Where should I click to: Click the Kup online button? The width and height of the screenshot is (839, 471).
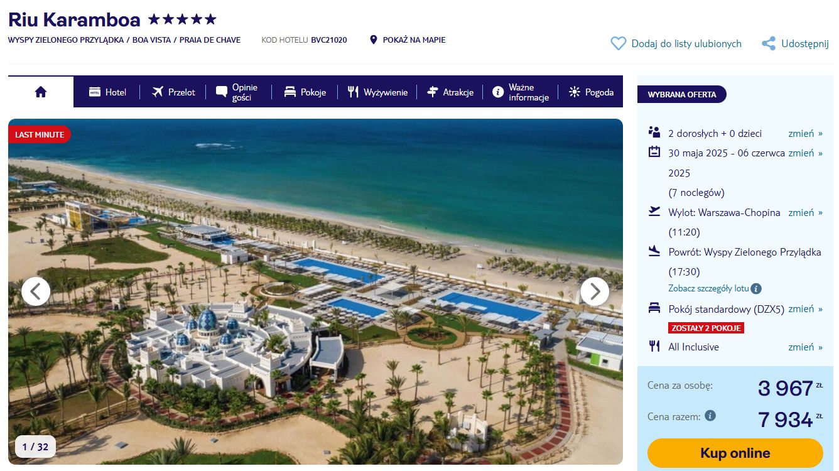click(x=735, y=453)
